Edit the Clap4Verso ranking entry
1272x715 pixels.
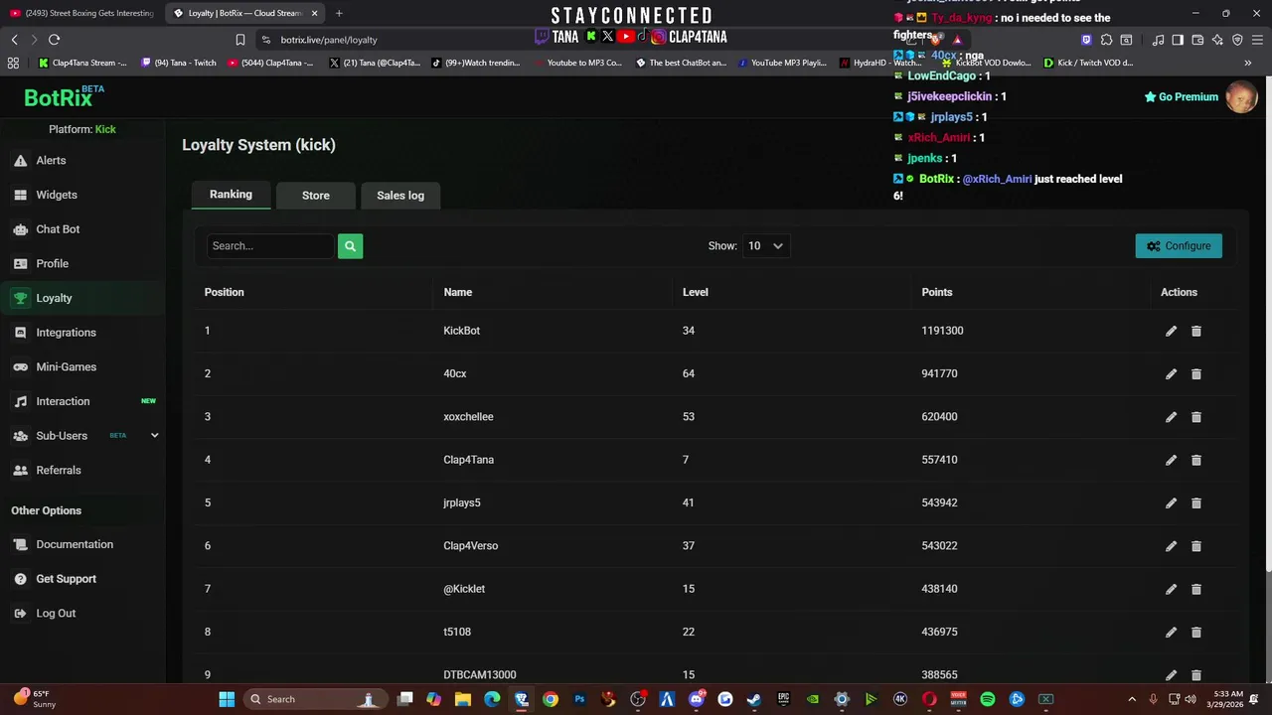(x=1171, y=546)
